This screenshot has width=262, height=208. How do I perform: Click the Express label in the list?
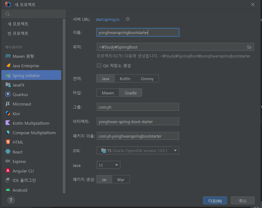[x=19, y=161]
